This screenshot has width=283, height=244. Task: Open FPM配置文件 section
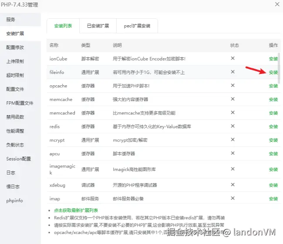(x=20, y=103)
